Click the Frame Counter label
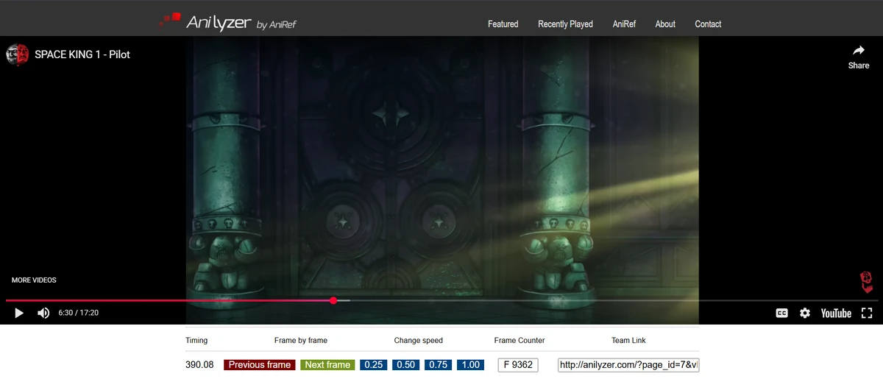 [x=519, y=341]
